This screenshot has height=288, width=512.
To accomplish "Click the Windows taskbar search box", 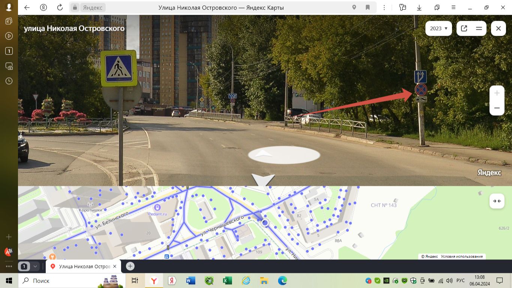I will 72,280.
